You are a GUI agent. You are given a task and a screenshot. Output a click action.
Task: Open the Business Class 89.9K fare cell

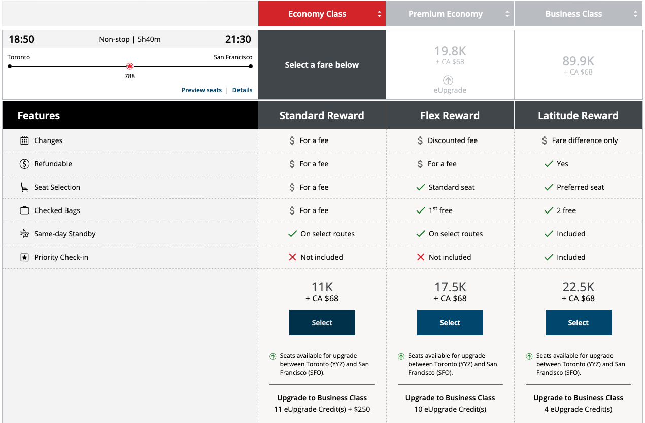pyautogui.click(x=578, y=65)
